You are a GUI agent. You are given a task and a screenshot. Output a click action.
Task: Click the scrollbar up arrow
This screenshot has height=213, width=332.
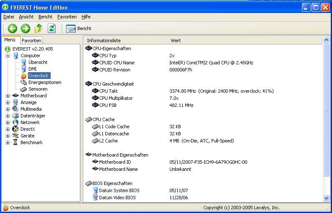tap(326, 40)
